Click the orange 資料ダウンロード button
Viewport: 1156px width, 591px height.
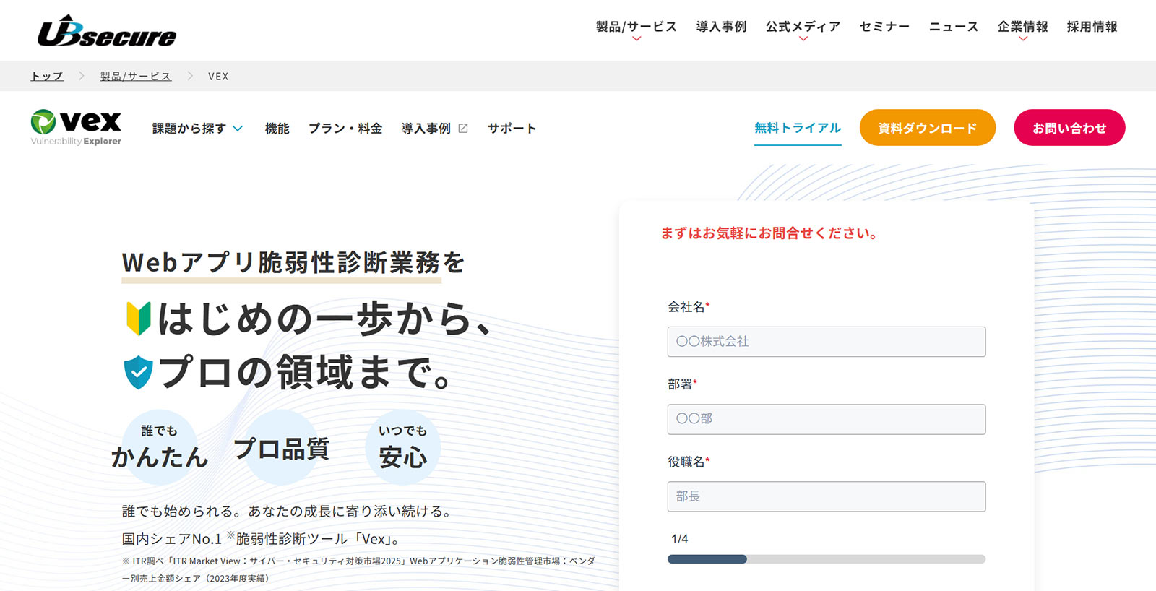[928, 128]
